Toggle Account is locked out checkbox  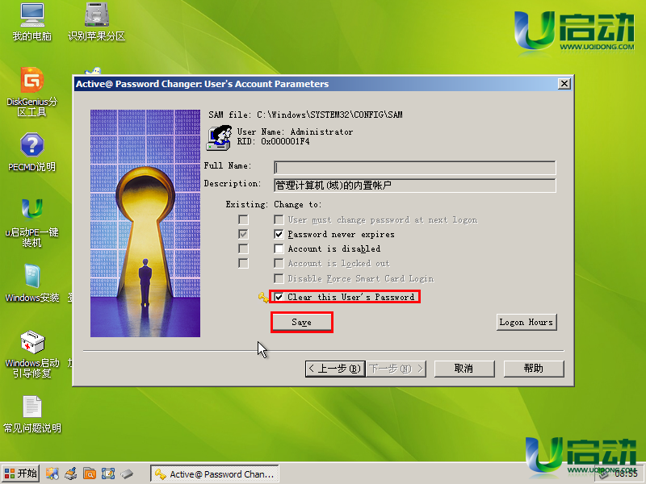click(x=279, y=264)
